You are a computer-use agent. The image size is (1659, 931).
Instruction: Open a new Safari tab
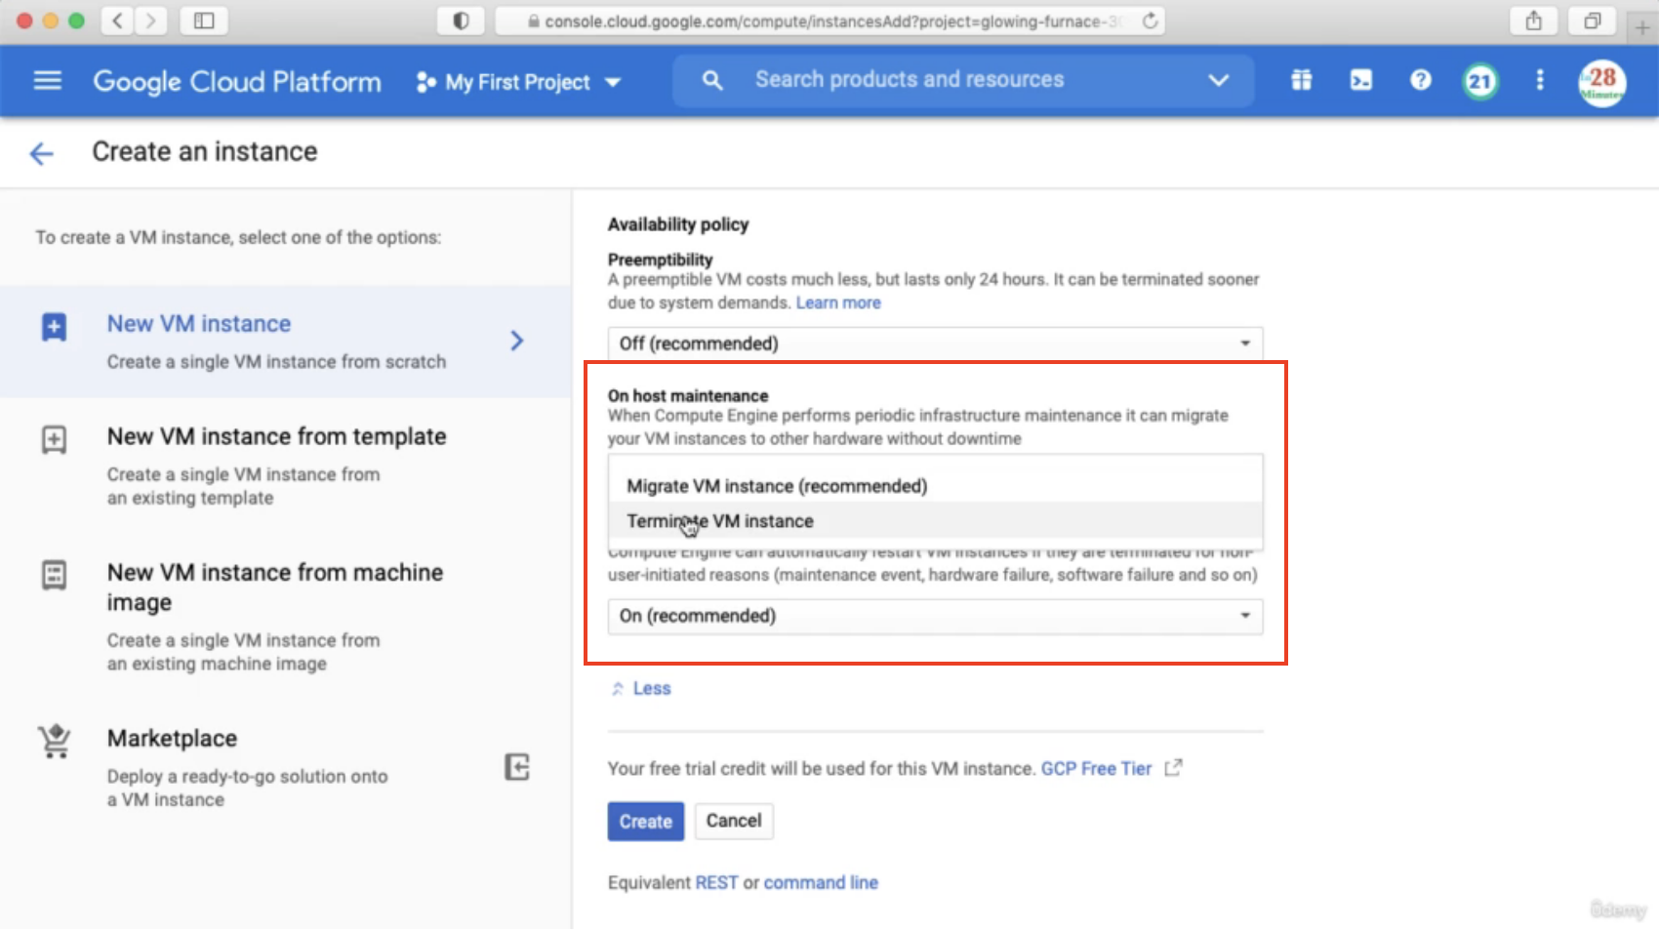(x=1641, y=27)
